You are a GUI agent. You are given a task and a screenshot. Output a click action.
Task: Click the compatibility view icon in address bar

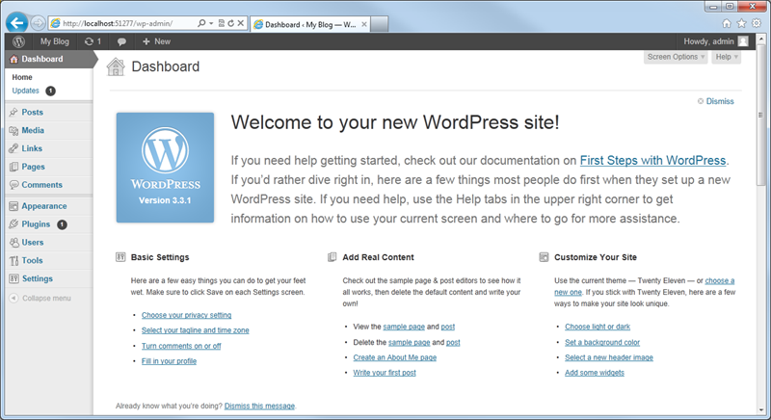tap(222, 23)
